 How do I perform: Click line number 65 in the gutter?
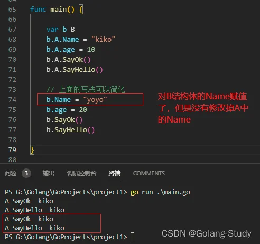[12, 9]
